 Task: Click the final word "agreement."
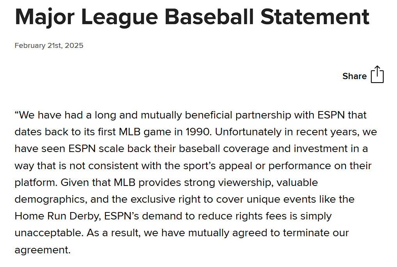click(x=43, y=249)
